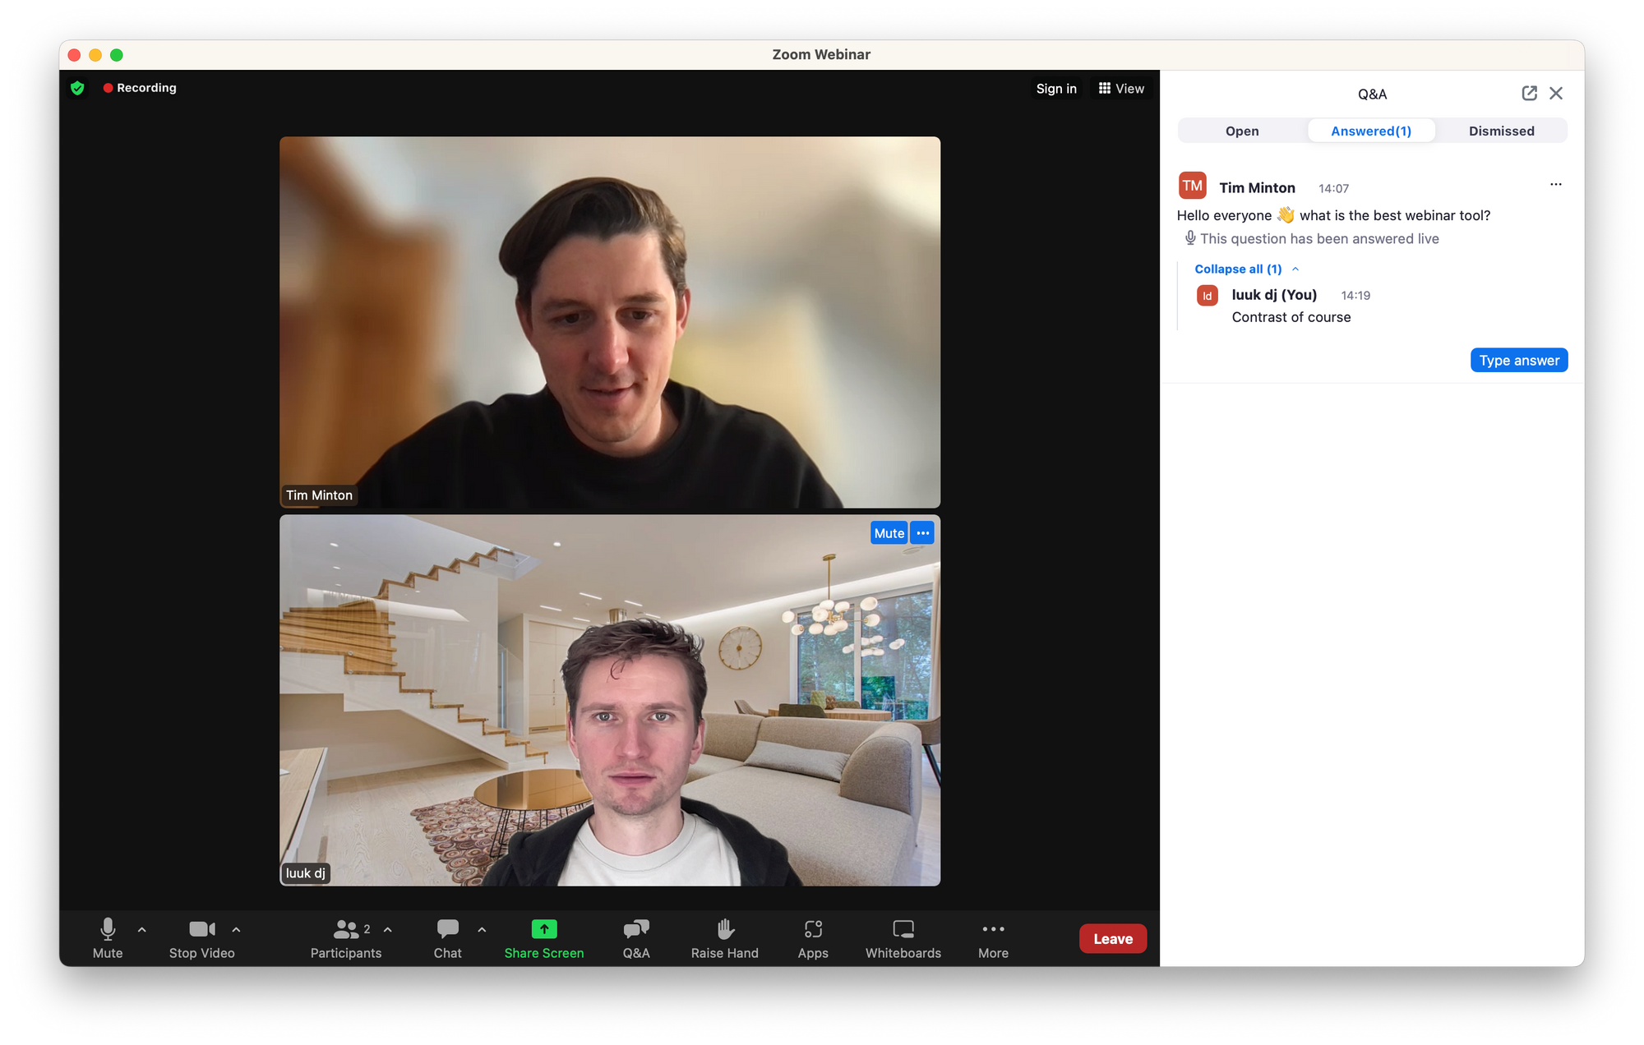This screenshot has width=1644, height=1045.
Task: Open audio options arrow next to Mute
Action: 142,929
